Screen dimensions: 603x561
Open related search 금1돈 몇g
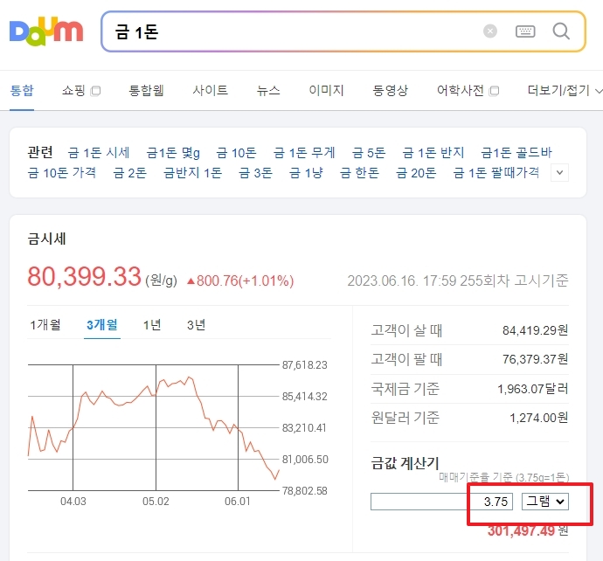coord(173,153)
